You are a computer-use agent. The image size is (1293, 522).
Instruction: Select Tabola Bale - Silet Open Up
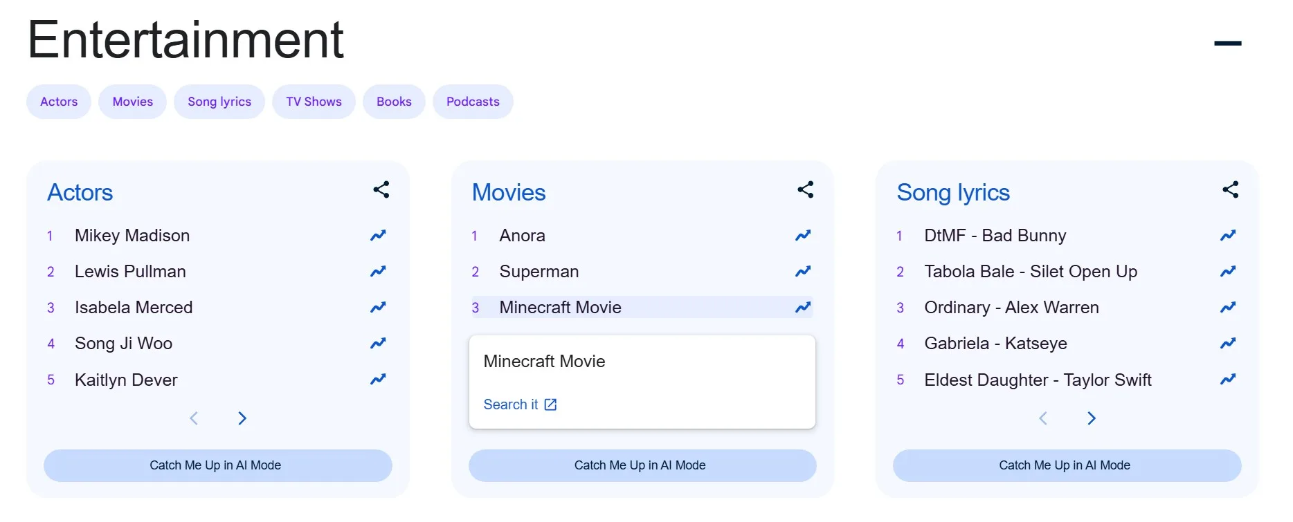tap(1031, 272)
